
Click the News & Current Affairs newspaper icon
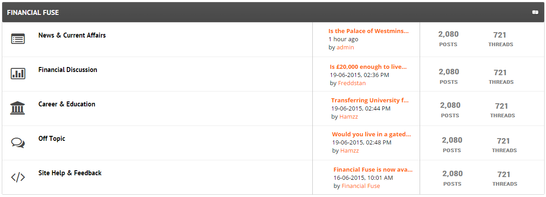(18, 39)
